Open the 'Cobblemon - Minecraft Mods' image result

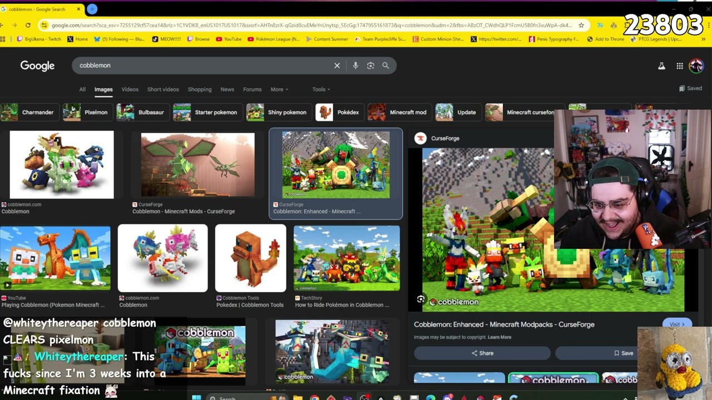pyautogui.click(x=198, y=165)
